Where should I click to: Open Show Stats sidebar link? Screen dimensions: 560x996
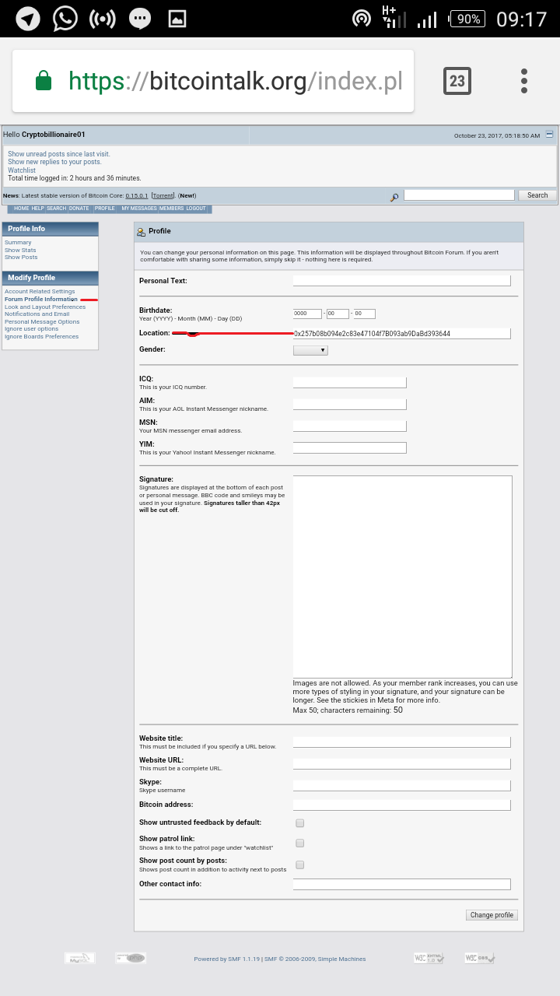click(x=20, y=250)
